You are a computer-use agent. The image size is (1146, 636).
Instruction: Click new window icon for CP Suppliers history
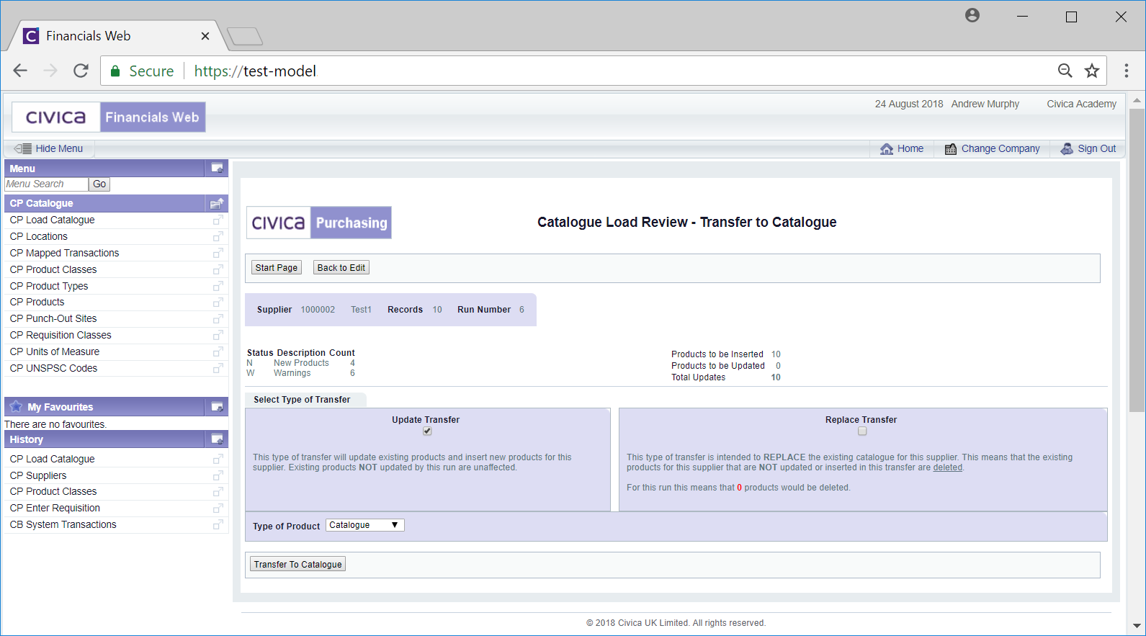[218, 475]
